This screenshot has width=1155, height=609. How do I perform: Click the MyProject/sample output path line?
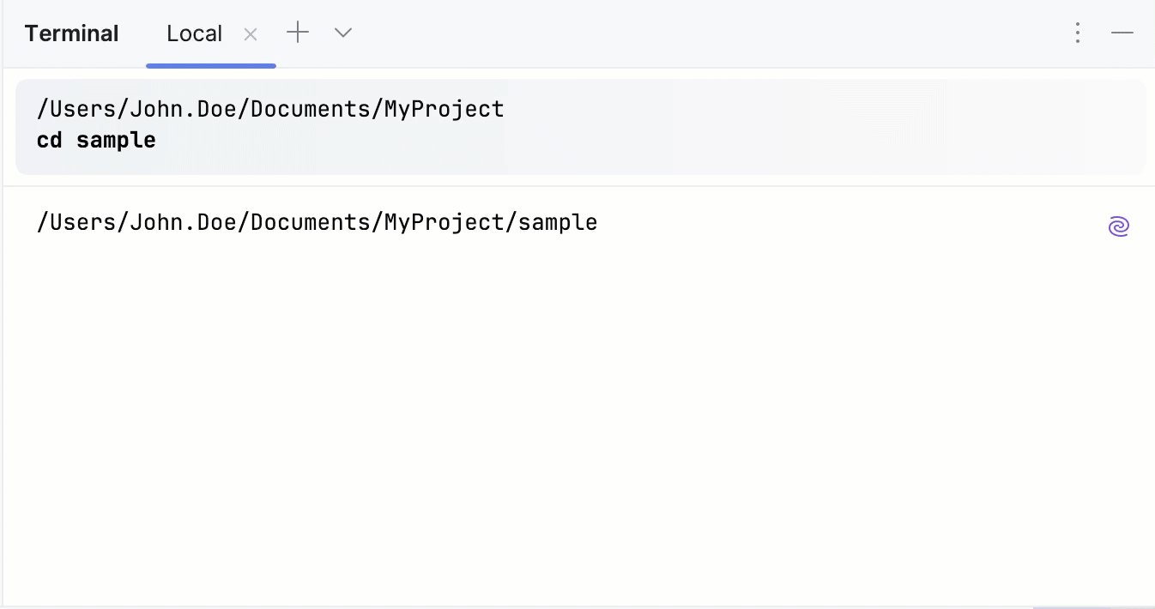tap(317, 221)
